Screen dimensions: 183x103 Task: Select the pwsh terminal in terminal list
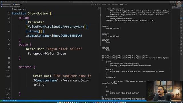(x=174, y=6)
